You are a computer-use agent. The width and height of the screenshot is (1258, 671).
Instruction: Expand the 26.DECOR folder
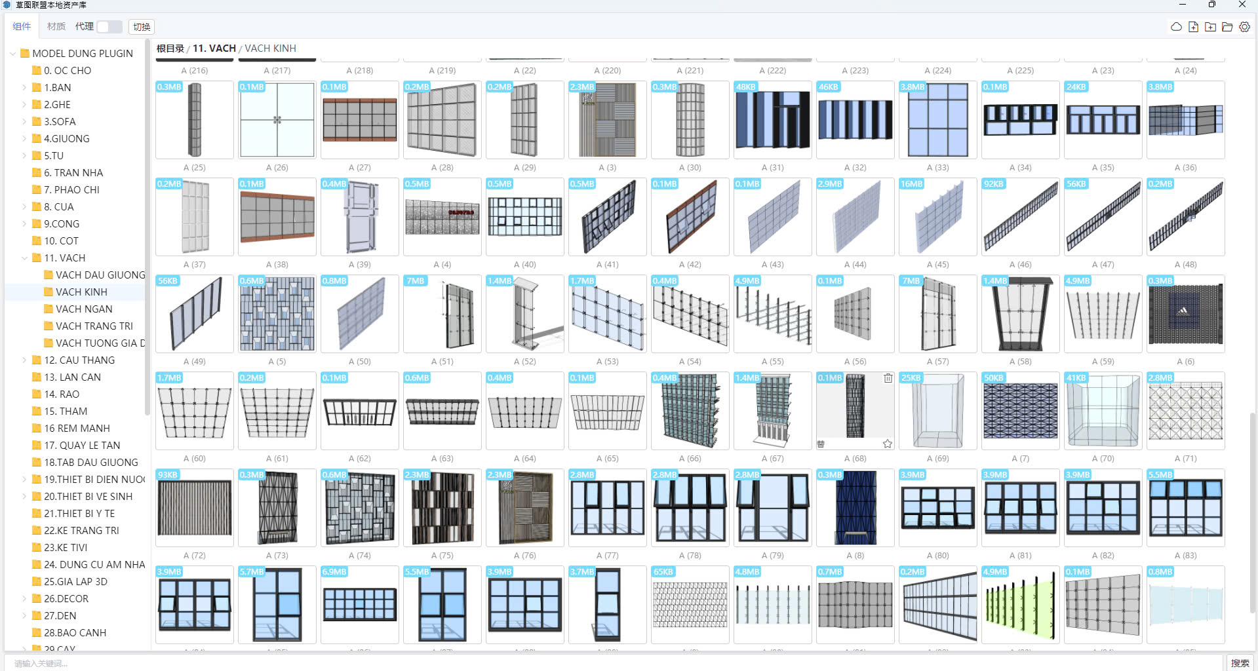point(24,599)
